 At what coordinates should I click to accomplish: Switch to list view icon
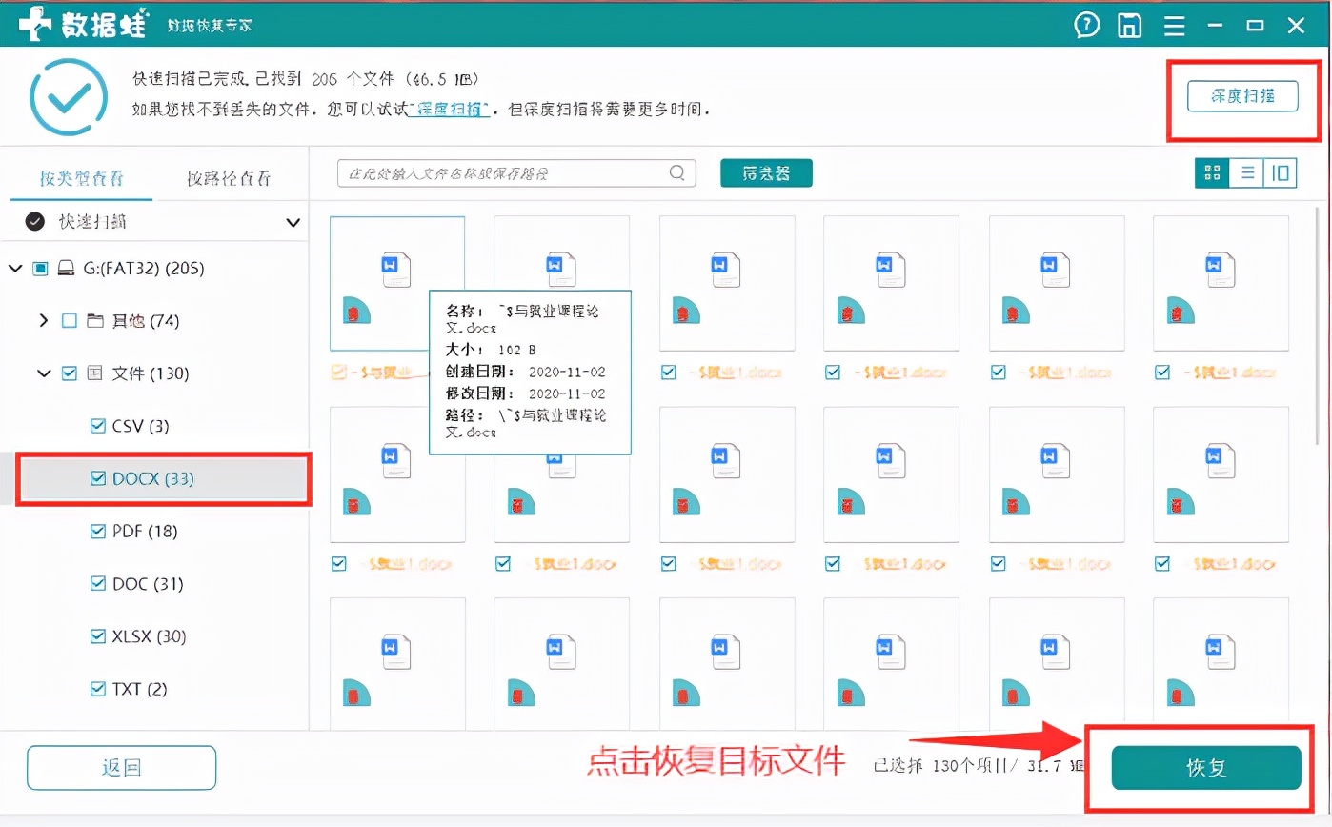click(1246, 172)
